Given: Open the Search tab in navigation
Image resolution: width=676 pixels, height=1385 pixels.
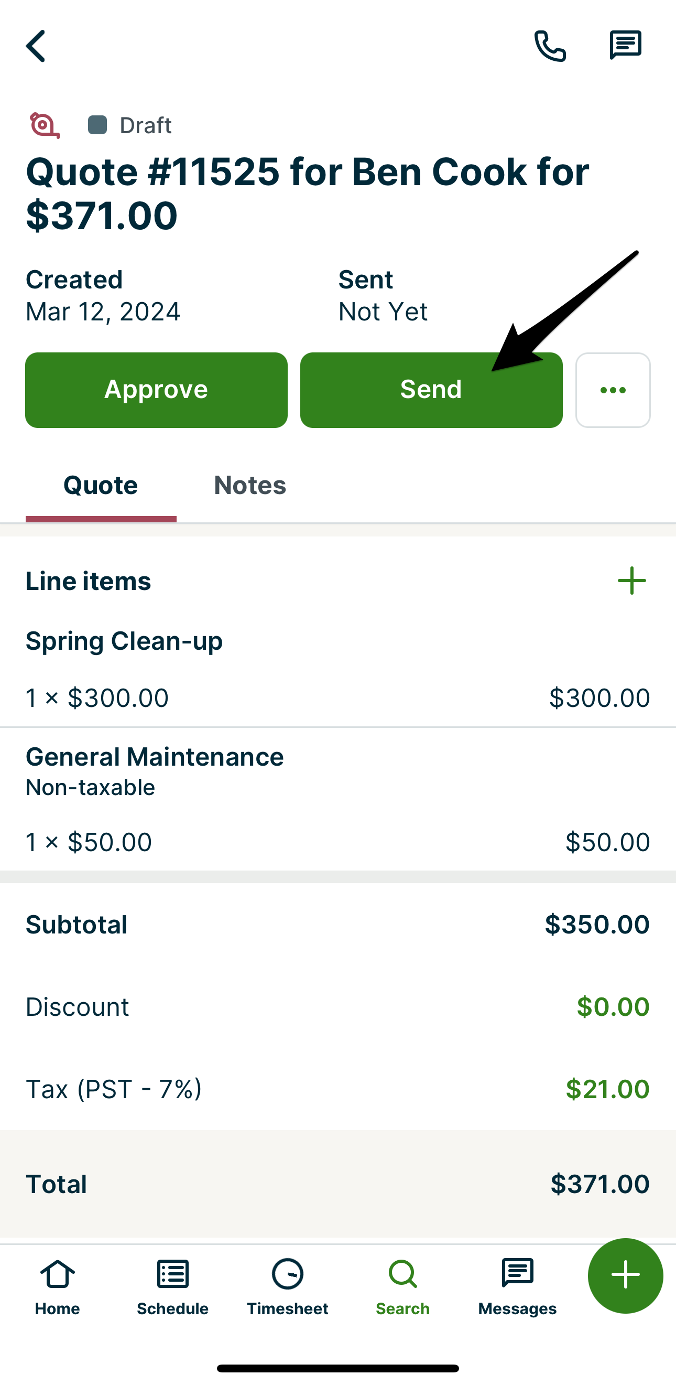Looking at the screenshot, I should pos(402,1286).
